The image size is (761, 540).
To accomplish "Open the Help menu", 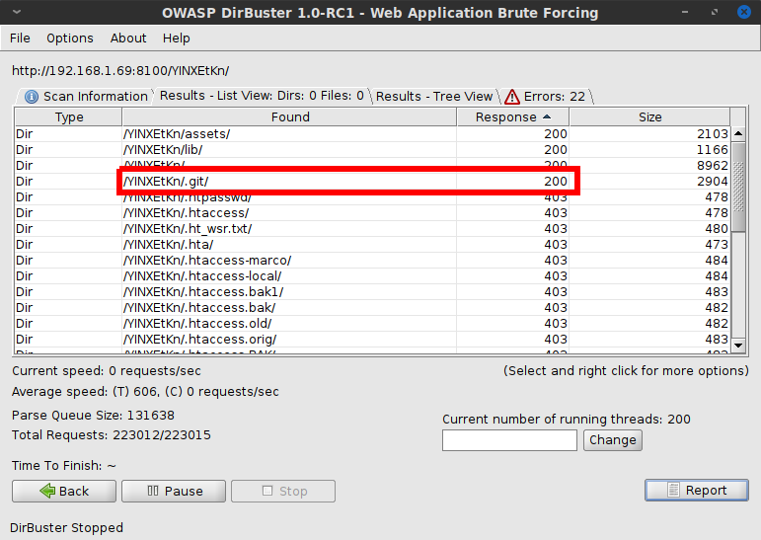I will click(177, 38).
